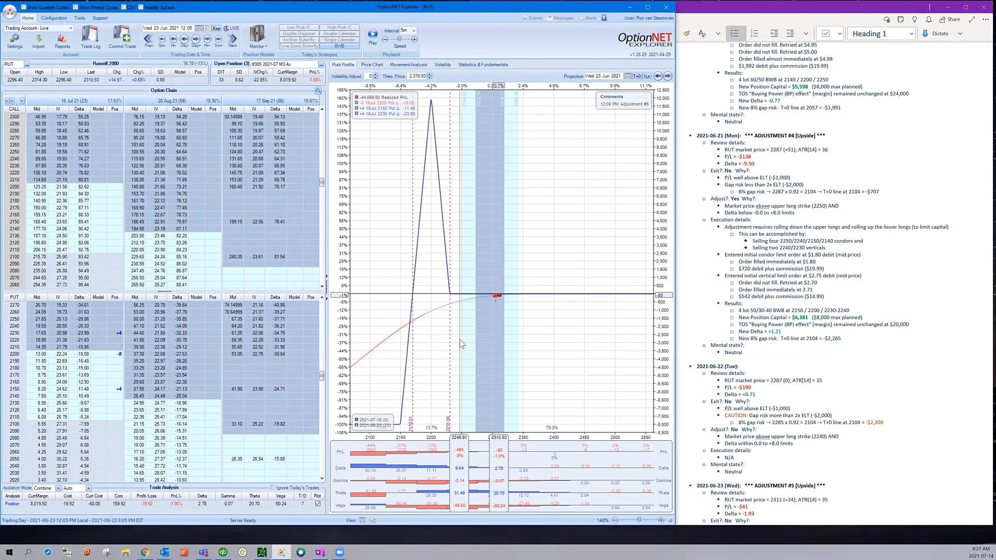Toggle Ignore Today's Trades checkbox
Viewport: 996px width, 560px height.
(x=273, y=488)
